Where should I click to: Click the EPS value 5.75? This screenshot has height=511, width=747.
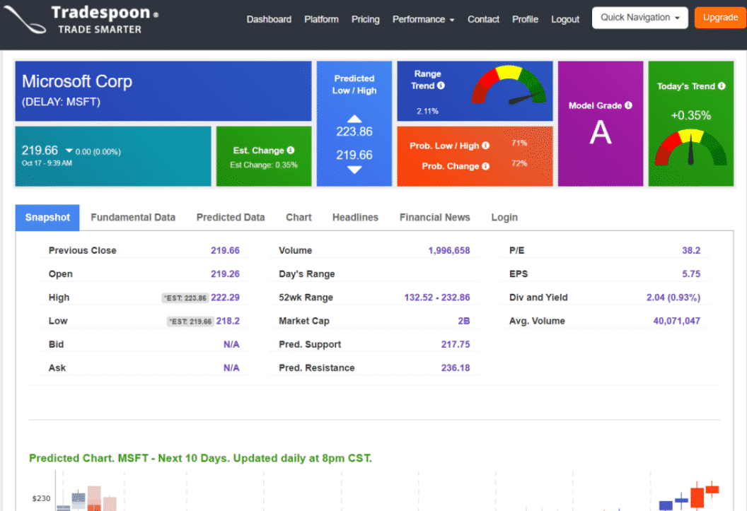[x=691, y=274]
